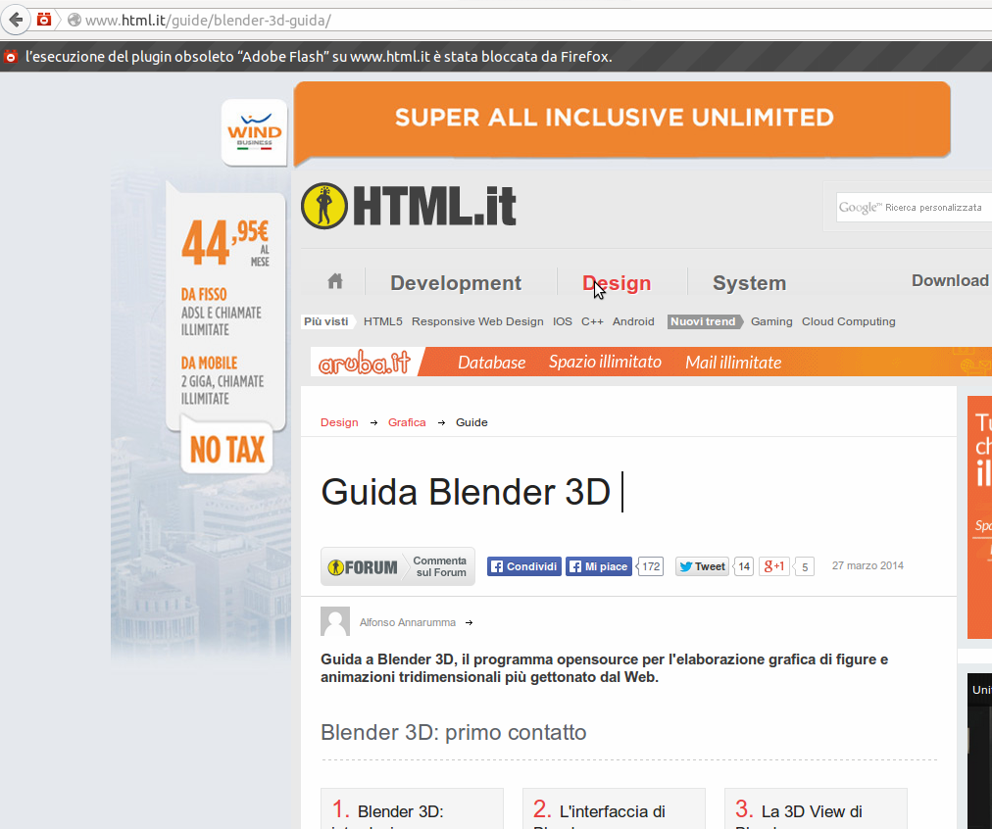Image resolution: width=992 pixels, height=829 pixels.
Task: Click the author avatar thumbnail
Action: coord(334,621)
